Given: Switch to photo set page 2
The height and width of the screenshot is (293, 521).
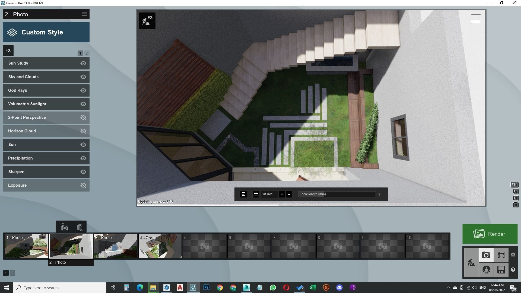Looking at the screenshot, I should pos(12,273).
